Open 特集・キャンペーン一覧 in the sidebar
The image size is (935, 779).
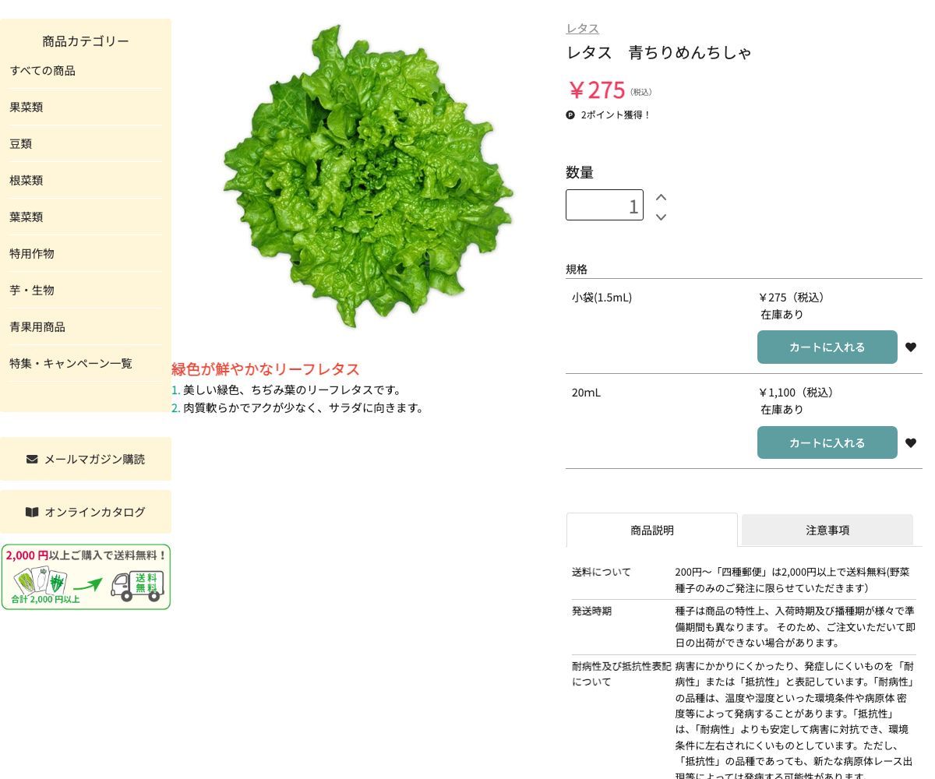[70, 363]
